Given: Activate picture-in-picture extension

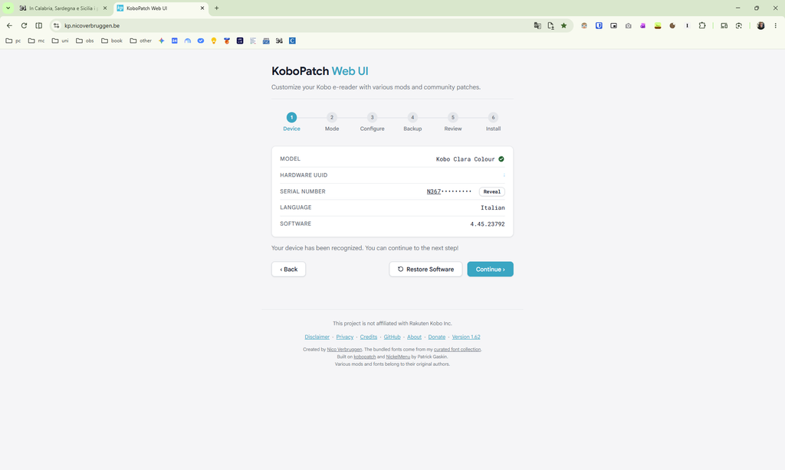Looking at the screenshot, I should pos(613,25).
